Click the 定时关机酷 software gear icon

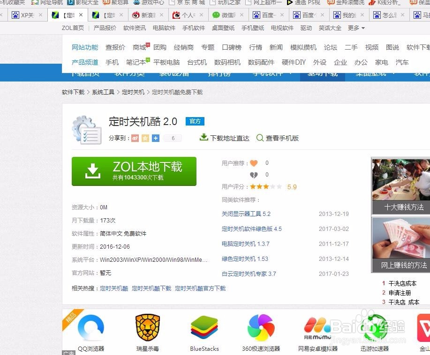pos(87,130)
